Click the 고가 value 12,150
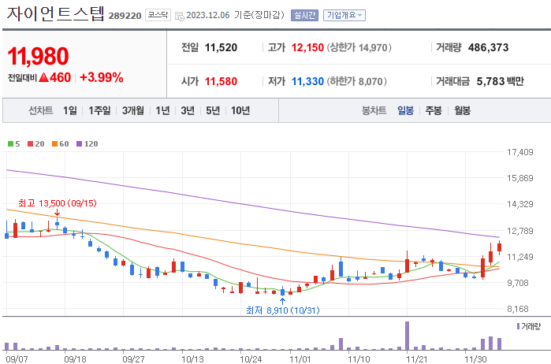The width and height of the screenshot is (551, 364). coord(307,47)
